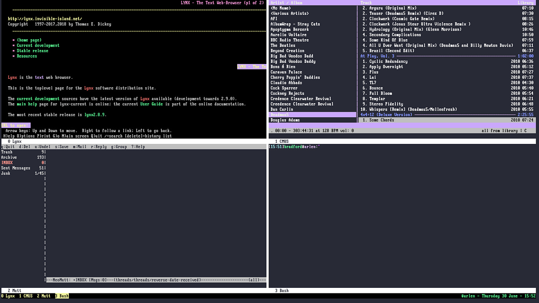Follow the (home page) link in Lynx

(29, 40)
